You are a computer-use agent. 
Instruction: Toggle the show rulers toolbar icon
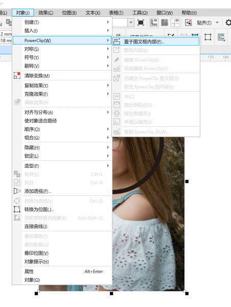click(154, 23)
